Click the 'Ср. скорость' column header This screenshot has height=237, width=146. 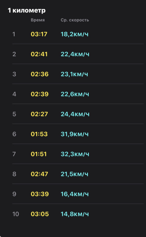[x=75, y=20]
